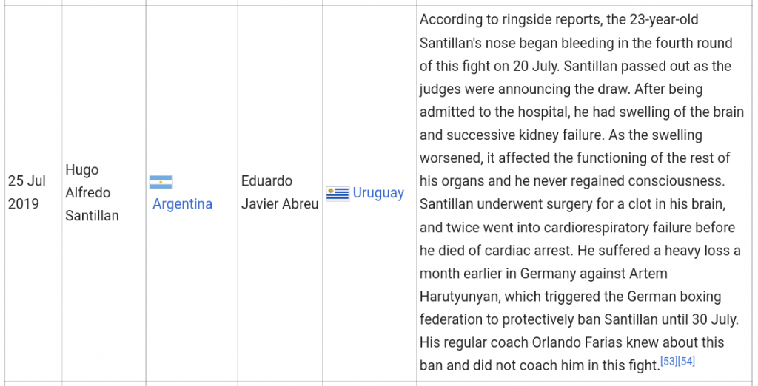Screen dimensions: 758x386
Task: Open the Uruguay country link
Action: [x=378, y=193]
